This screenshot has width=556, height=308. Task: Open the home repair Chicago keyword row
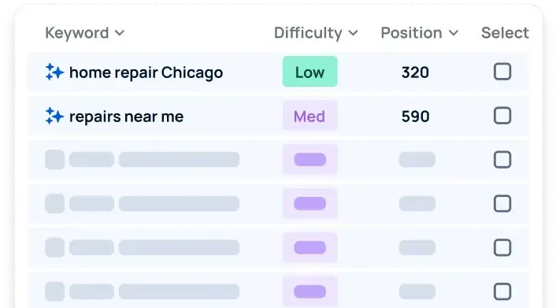pyautogui.click(x=278, y=72)
